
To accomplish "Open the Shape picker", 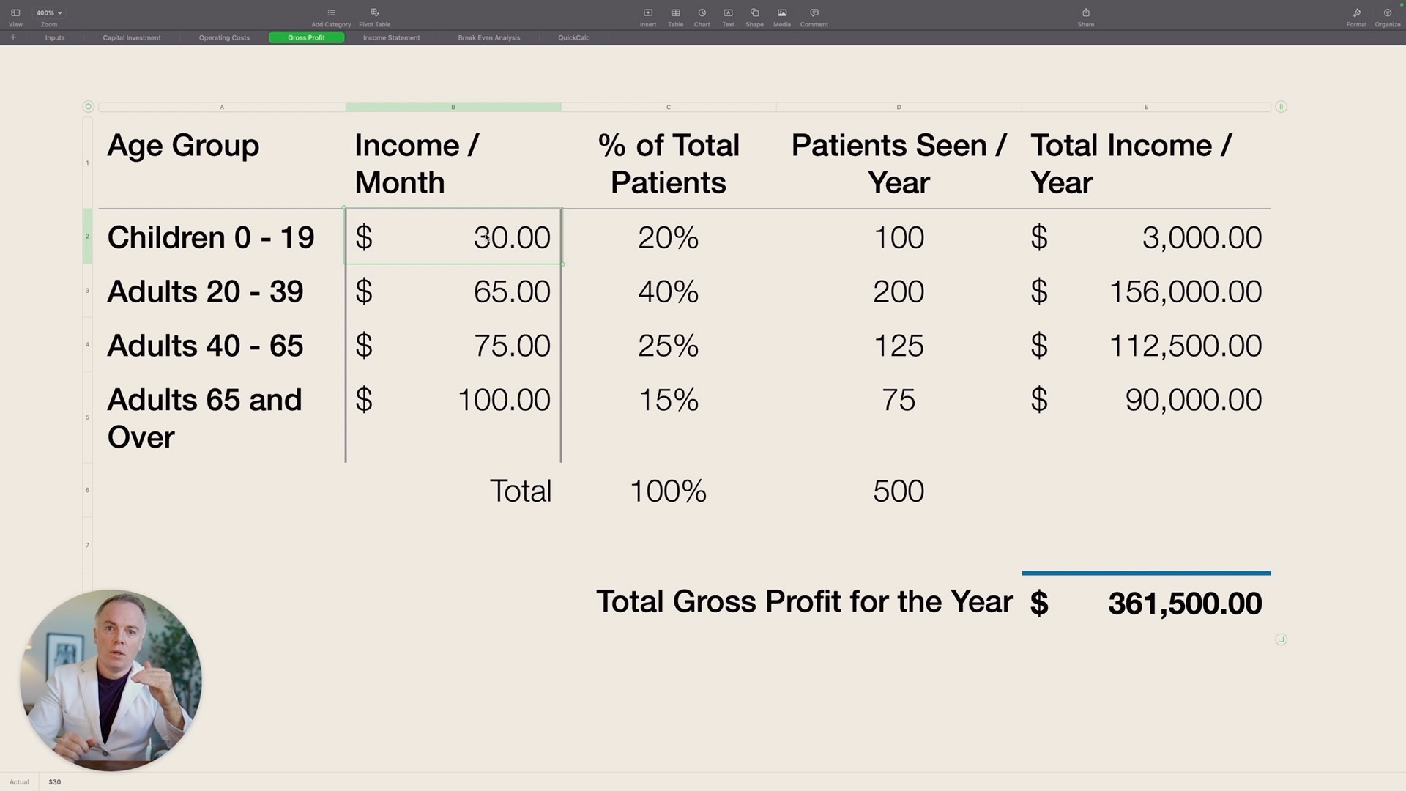I will 754,16.
